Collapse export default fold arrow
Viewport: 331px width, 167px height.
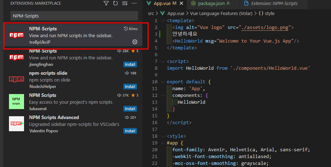click(163, 82)
